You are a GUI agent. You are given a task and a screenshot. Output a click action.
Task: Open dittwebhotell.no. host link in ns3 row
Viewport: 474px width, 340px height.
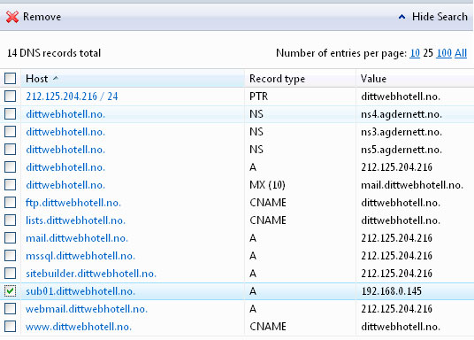click(65, 132)
